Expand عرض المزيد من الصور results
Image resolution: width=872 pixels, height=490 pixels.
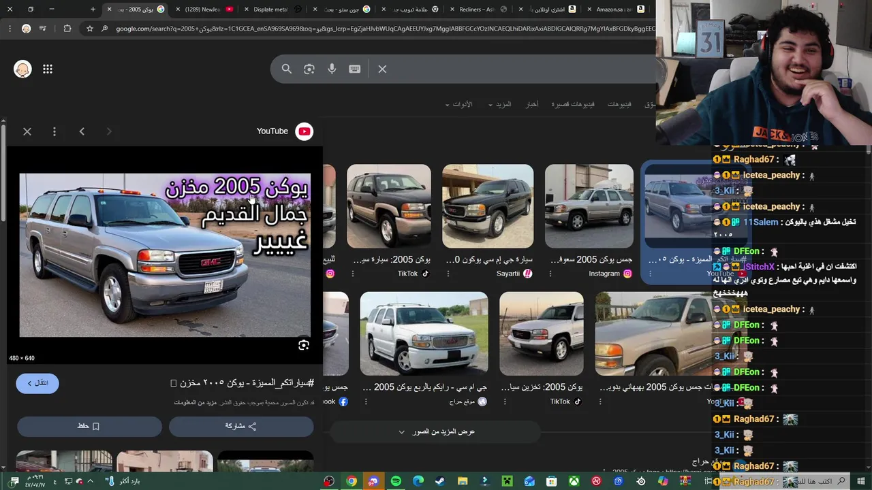tap(436, 431)
